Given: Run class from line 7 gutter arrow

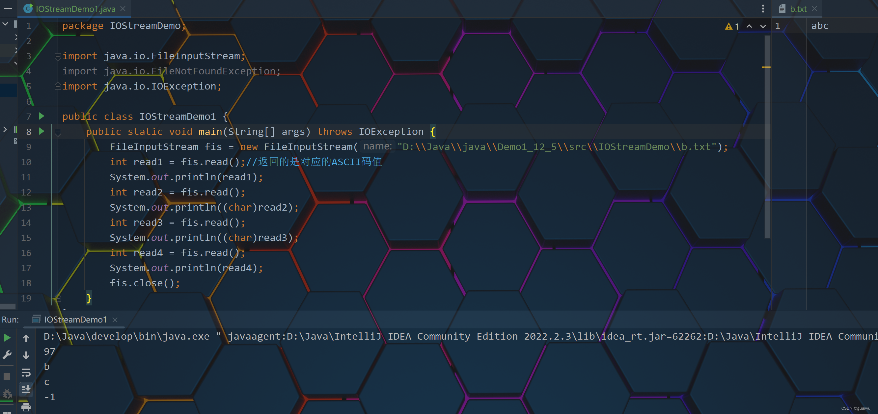Looking at the screenshot, I should pos(41,116).
